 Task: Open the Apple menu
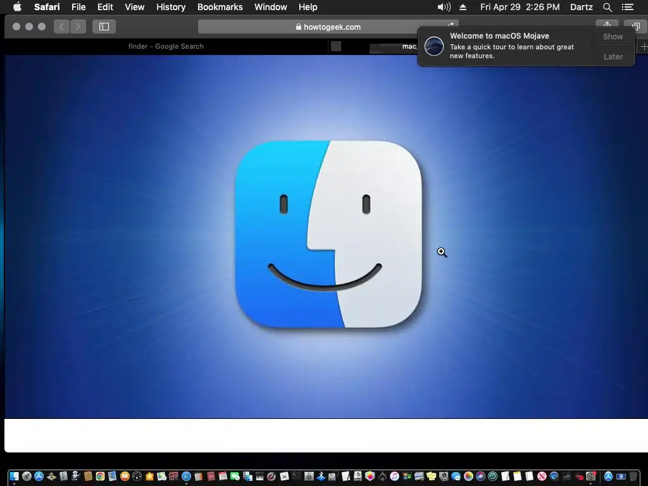pyautogui.click(x=17, y=7)
